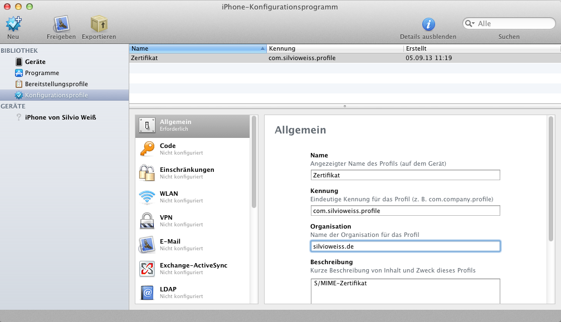The height and width of the screenshot is (322, 561).
Task: Click the Code key icon
Action: click(147, 149)
